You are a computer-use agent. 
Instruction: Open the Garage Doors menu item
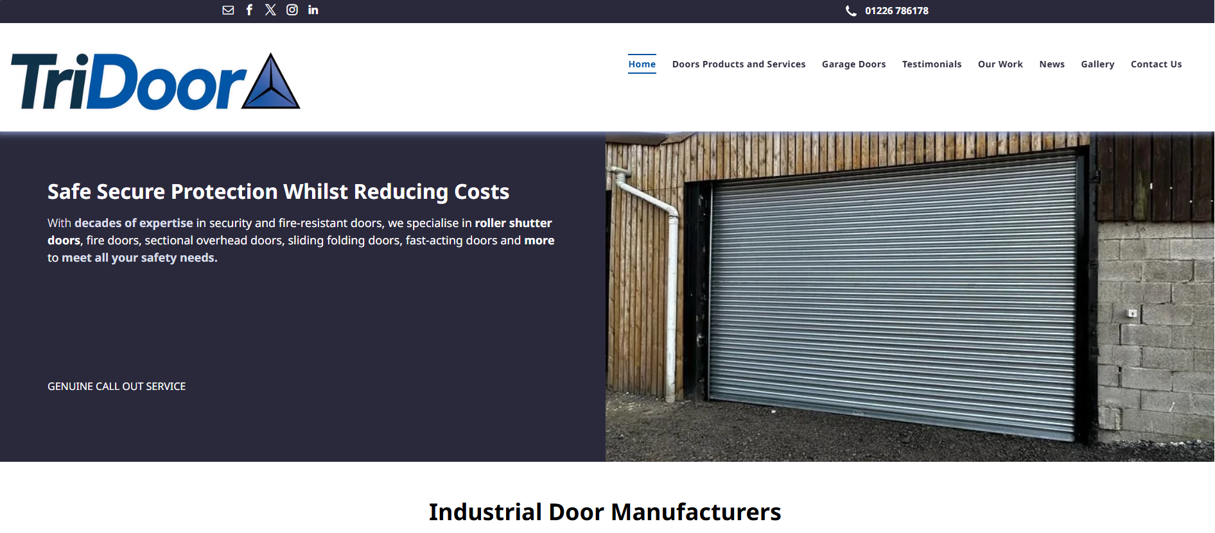[853, 64]
